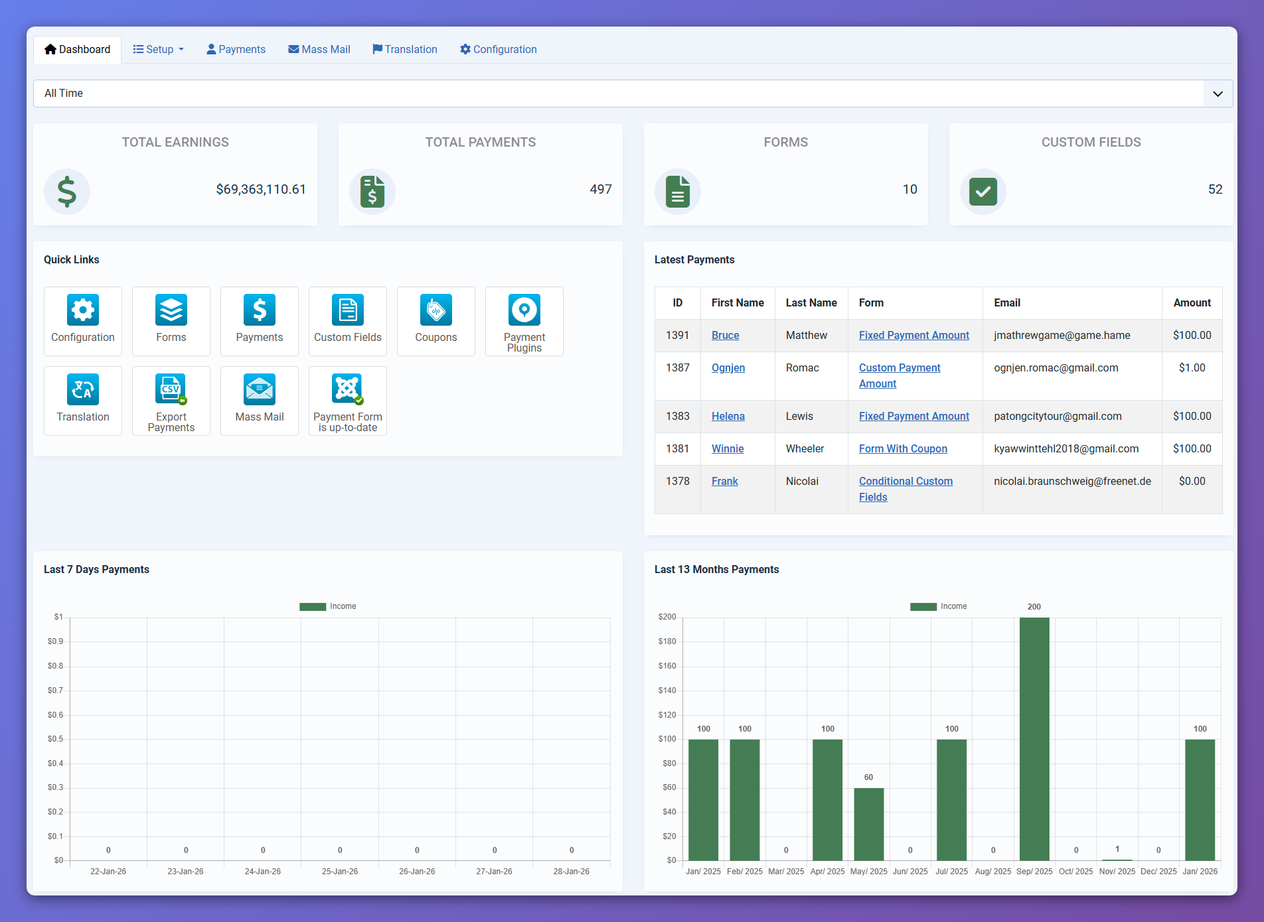Viewport: 1264px width, 922px height.
Task: Open the Setup dropdown menu
Action: click(159, 50)
